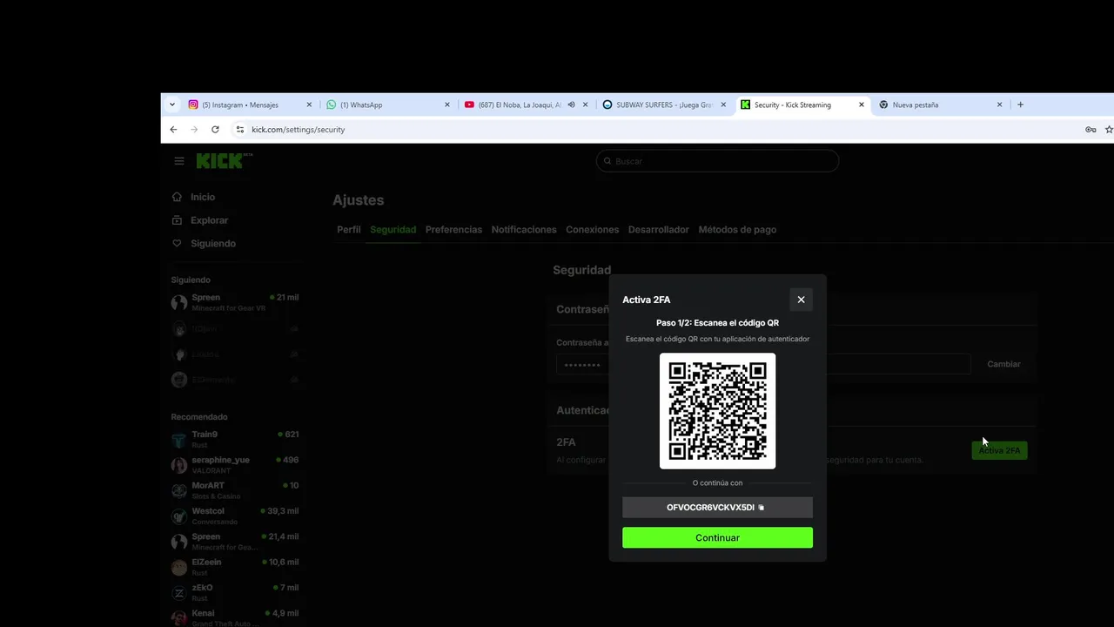
Task: Go back in browser history
Action: (173, 129)
